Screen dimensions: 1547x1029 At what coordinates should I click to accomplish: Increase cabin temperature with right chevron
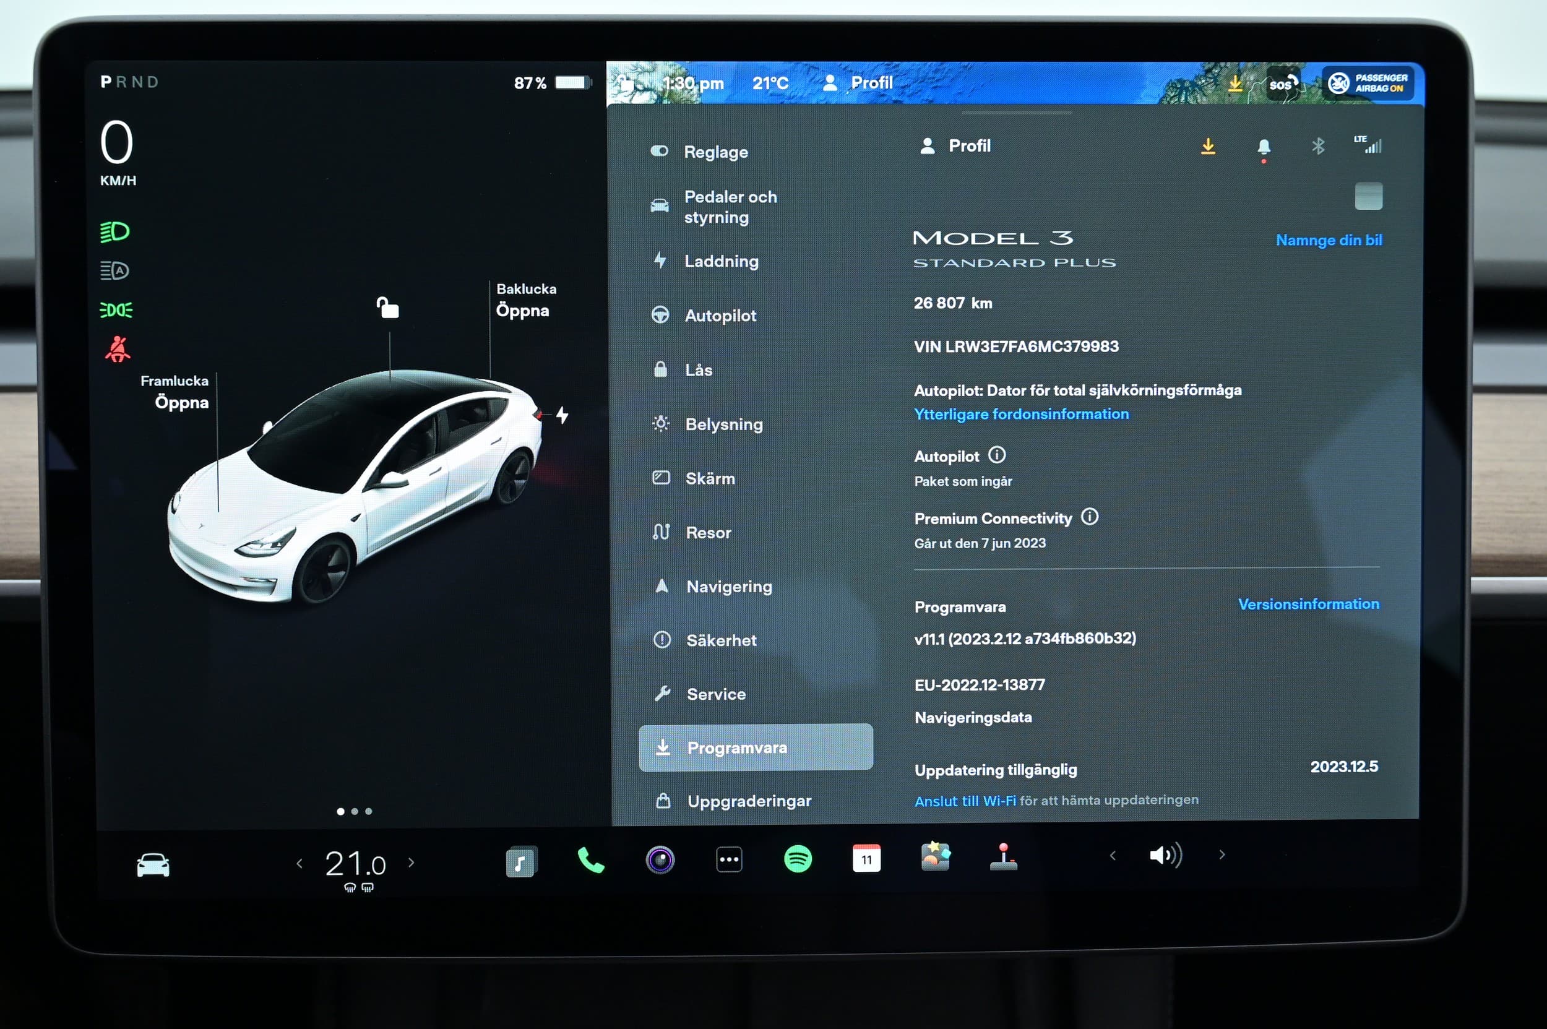[x=412, y=863]
